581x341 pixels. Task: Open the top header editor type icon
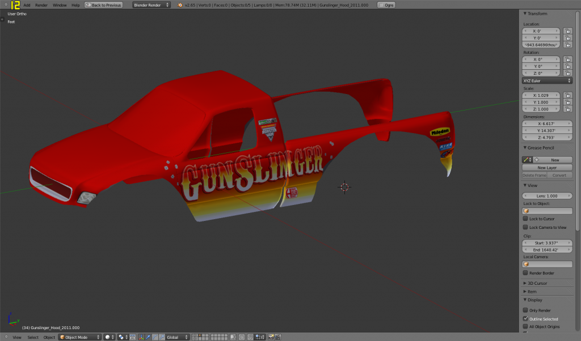(6, 5)
